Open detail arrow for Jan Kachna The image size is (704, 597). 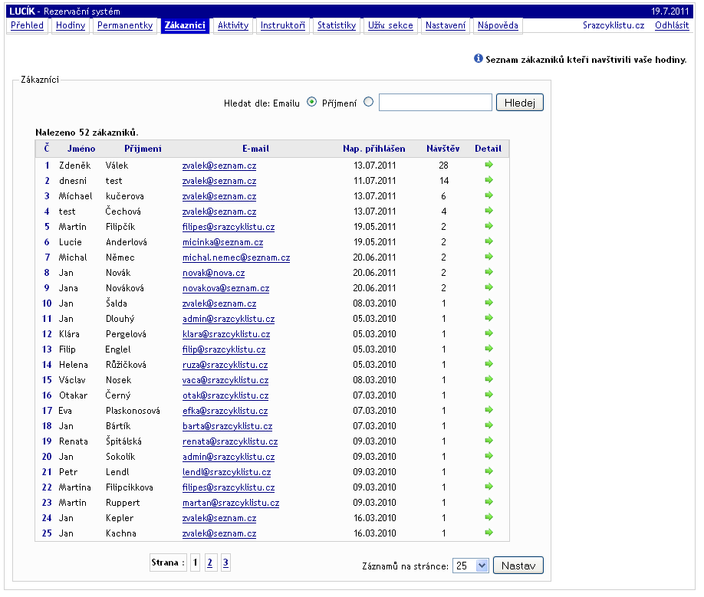click(x=489, y=533)
